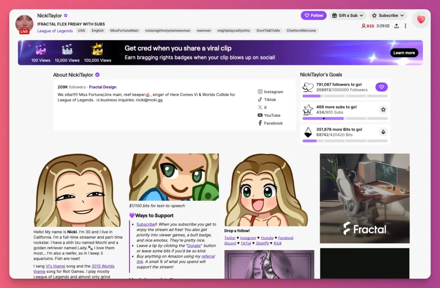Open the three-dot more options menu
440x288 pixels.
point(405,26)
